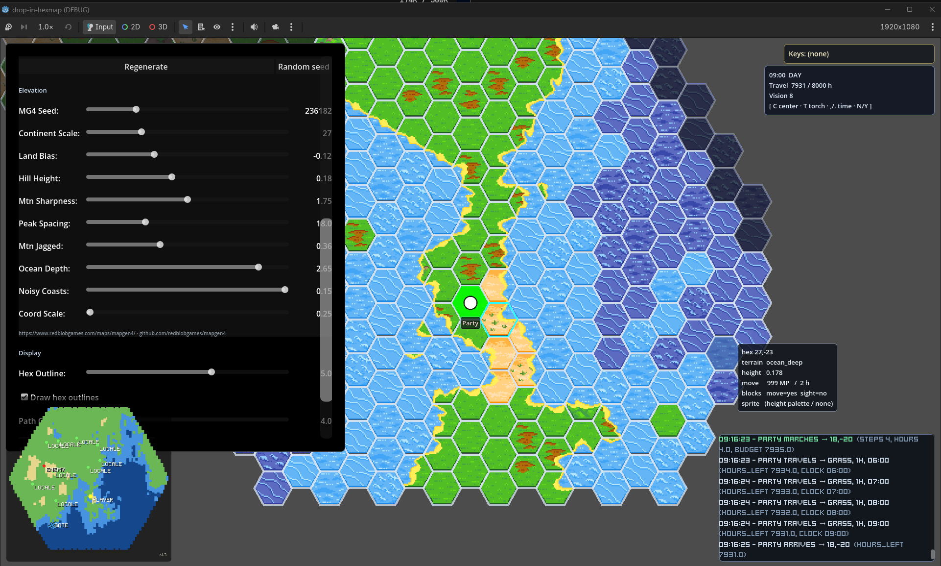Click the list select mode icon

(x=201, y=27)
